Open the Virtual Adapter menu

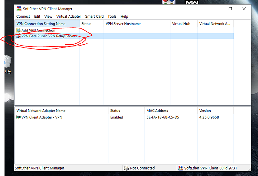coord(69,17)
